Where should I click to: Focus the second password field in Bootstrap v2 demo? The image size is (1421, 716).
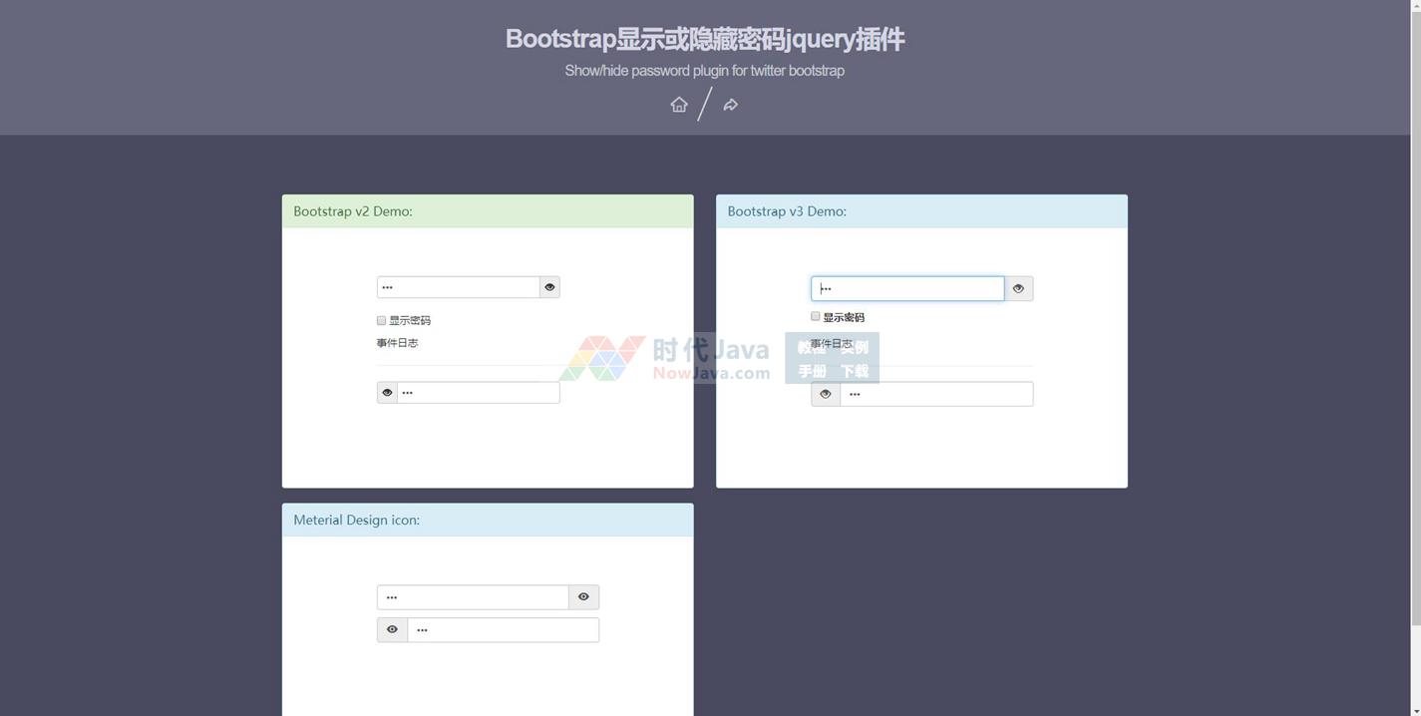click(x=479, y=393)
